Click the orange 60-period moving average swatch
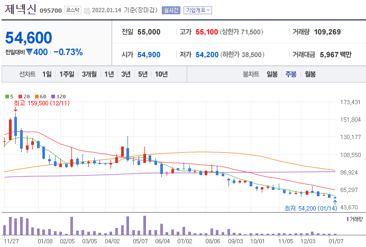Image resolution: width=366 pixels, height=247 pixels. (x=36, y=96)
